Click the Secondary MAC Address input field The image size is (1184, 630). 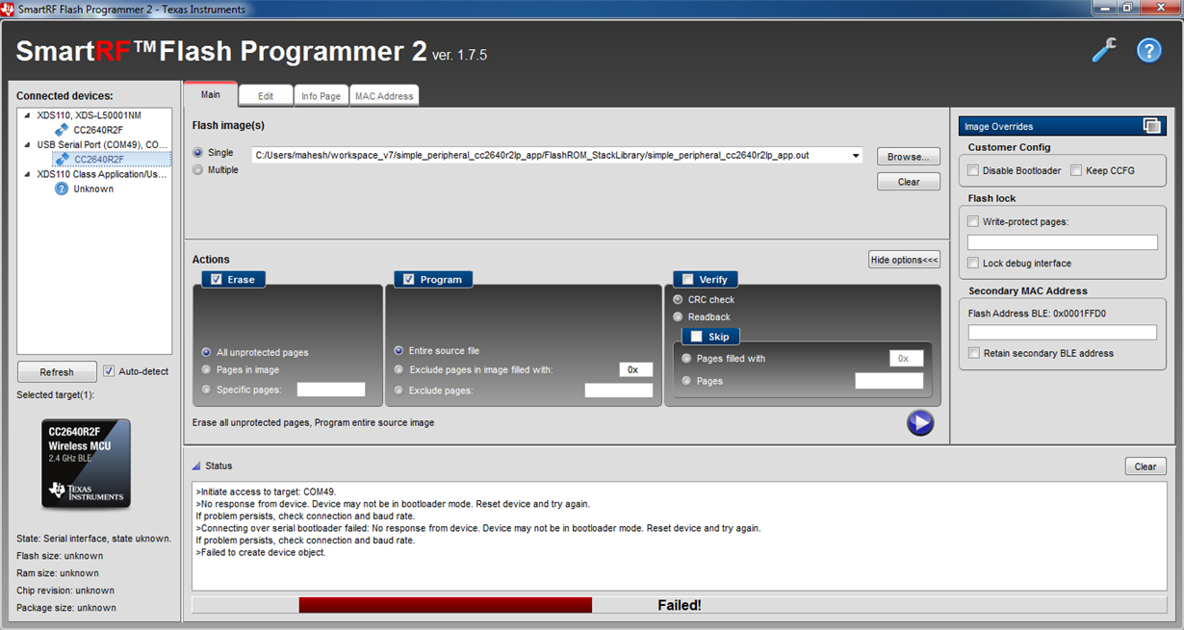(x=1063, y=332)
